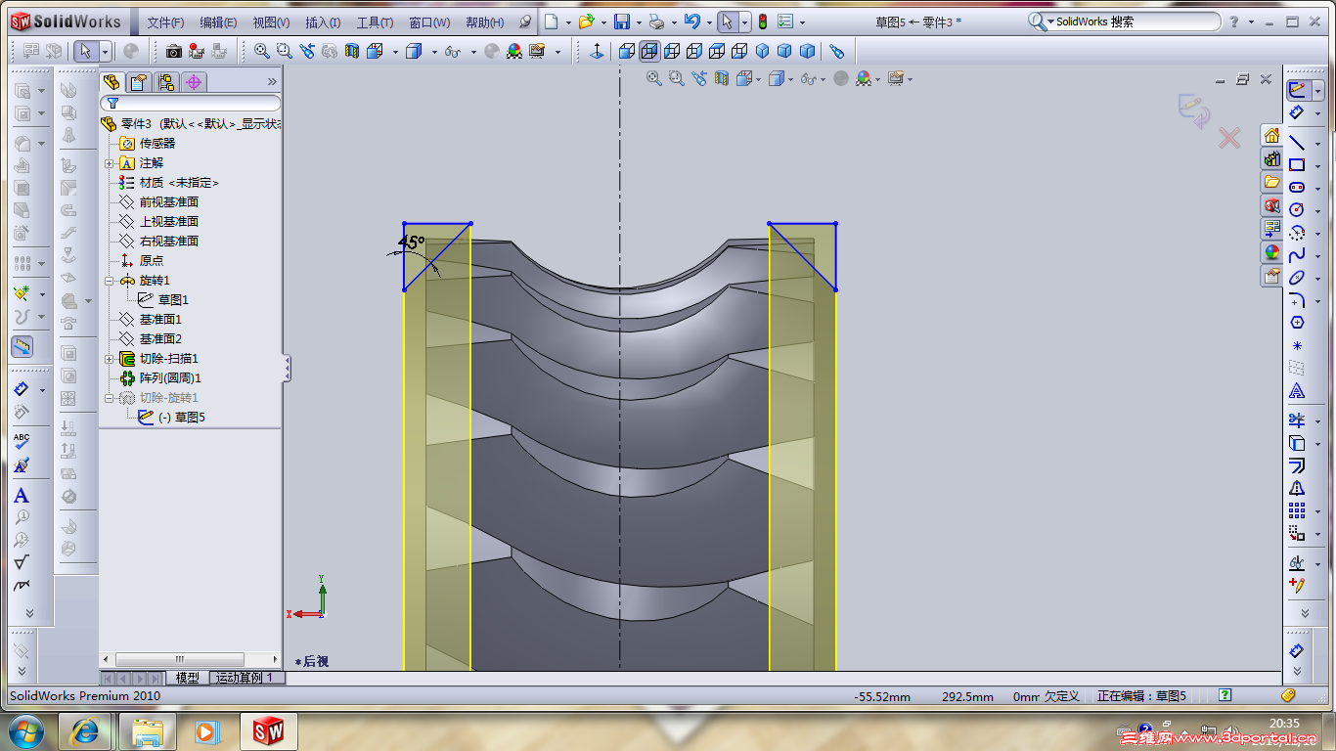Image resolution: width=1336 pixels, height=751 pixels.
Task: Open the 插入(I) menu
Action: 323,22
